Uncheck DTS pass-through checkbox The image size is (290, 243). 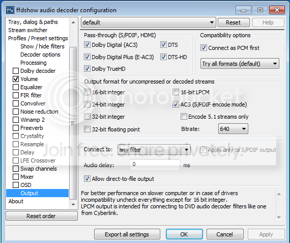coord(163,45)
